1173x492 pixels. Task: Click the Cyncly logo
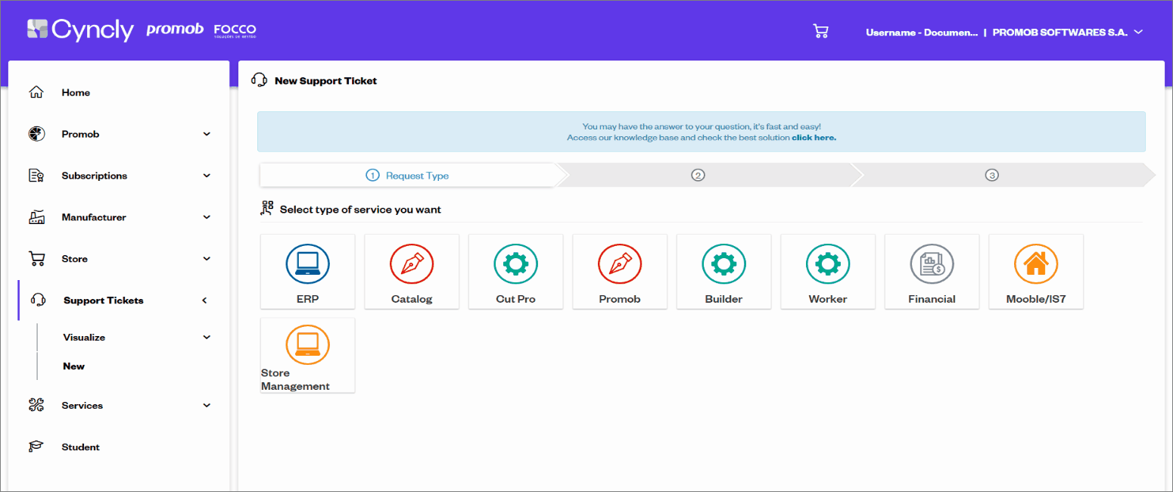coord(80,30)
